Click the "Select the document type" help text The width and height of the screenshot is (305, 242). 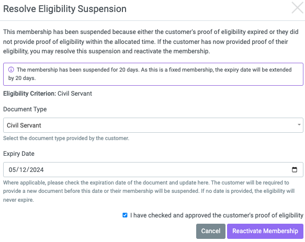pos(66,138)
